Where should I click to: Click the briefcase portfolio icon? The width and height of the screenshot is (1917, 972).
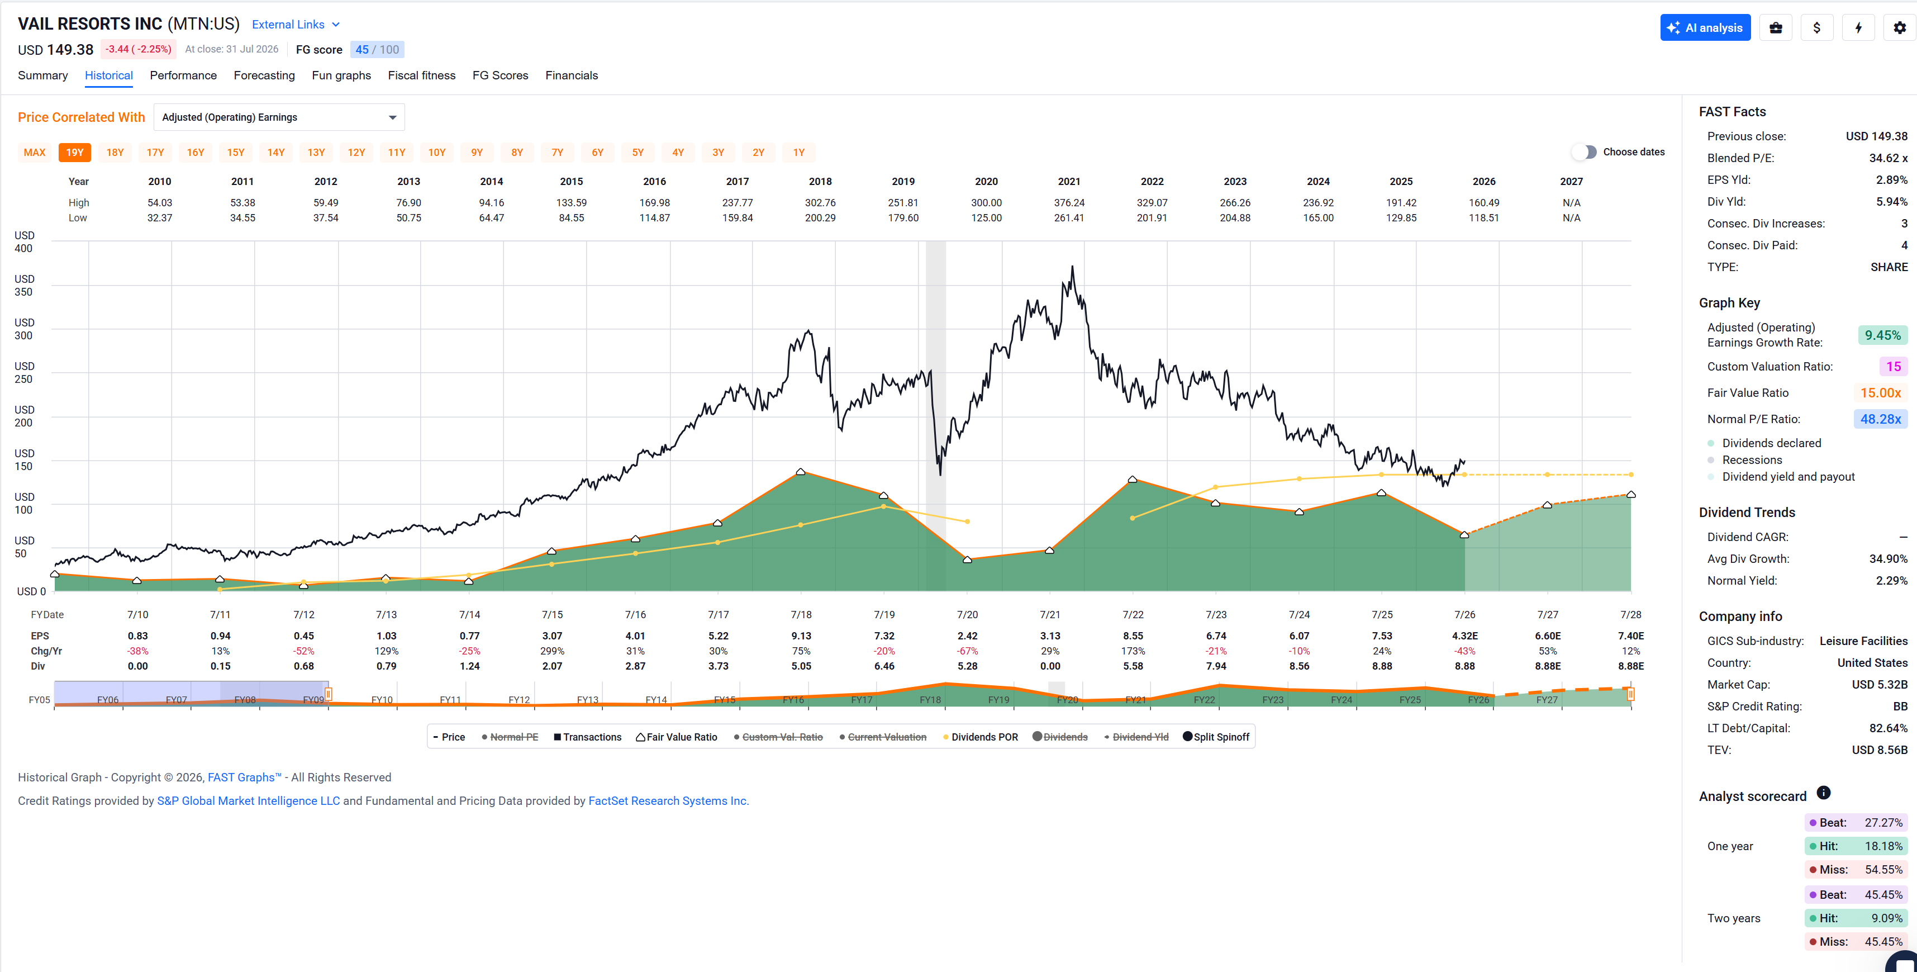1776,27
